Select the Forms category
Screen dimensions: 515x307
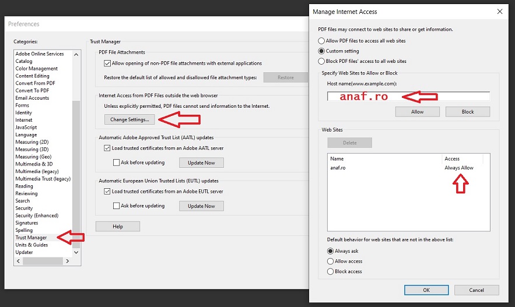[22, 105]
